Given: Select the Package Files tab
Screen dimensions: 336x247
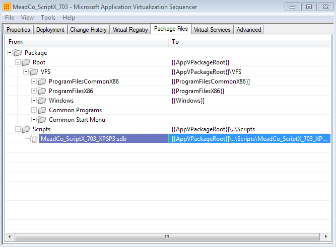Looking at the screenshot, I should tap(171, 29).
